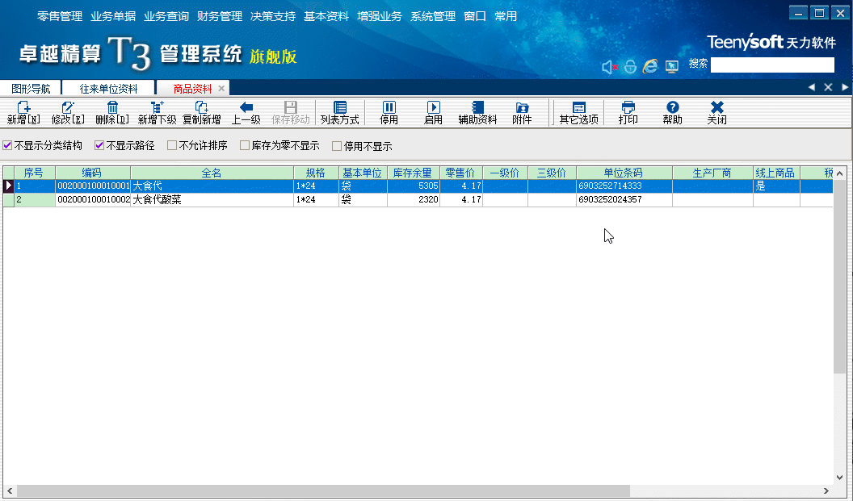Click the 附件 (Attachment) icon
Viewport: 853px width, 501px height.
(523, 111)
